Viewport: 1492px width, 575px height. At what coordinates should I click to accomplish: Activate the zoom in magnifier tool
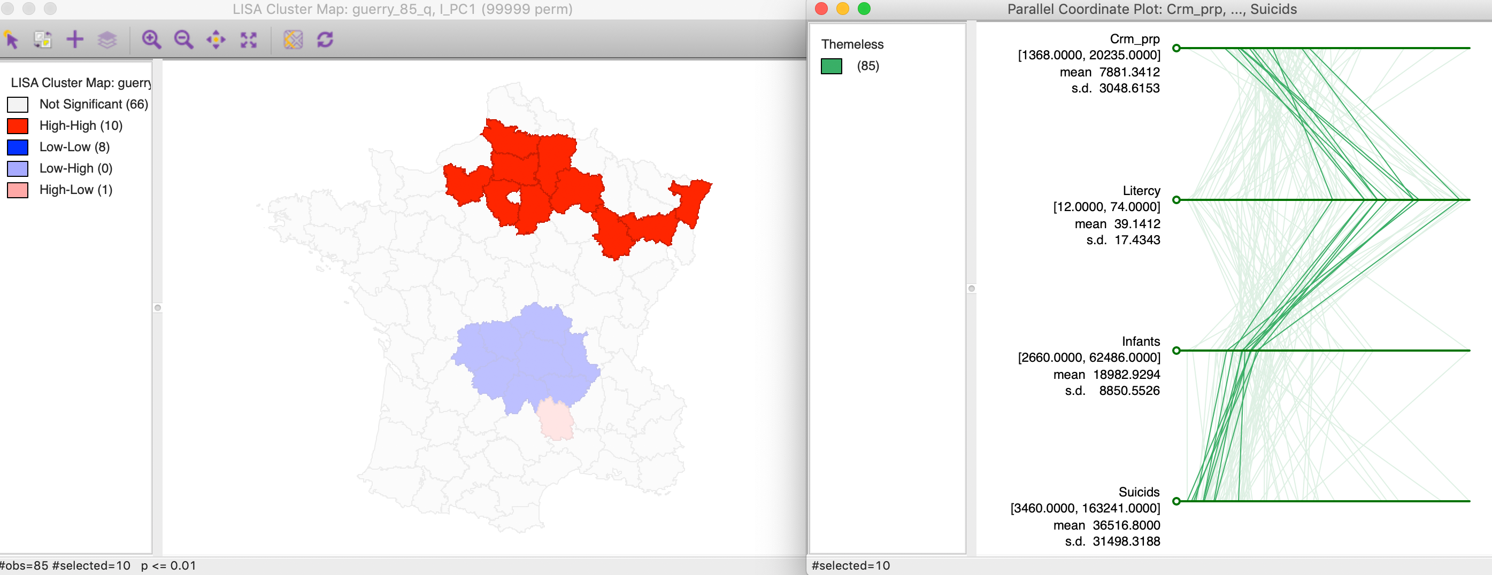coord(152,40)
